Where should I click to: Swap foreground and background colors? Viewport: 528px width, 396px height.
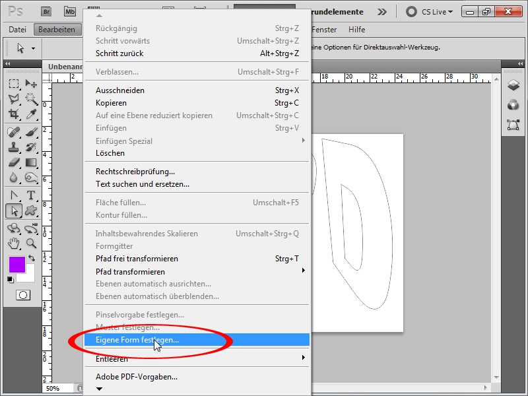[32, 258]
